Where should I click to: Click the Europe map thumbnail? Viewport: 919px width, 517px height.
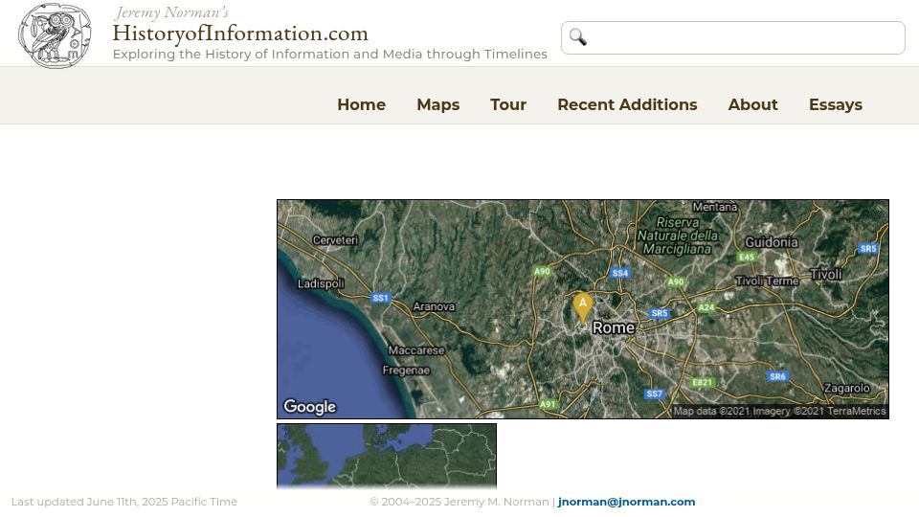pyautogui.click(x=387, y=456)
